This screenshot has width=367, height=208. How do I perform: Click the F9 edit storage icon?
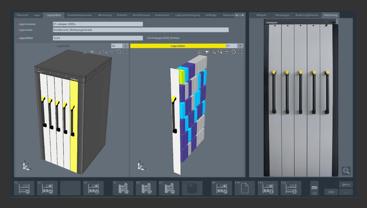(221, 188)
